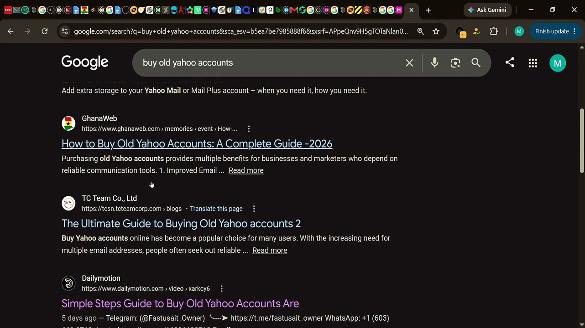Click the browser address bar URL
The image size is (585, 328).
(x=241, y=31)
